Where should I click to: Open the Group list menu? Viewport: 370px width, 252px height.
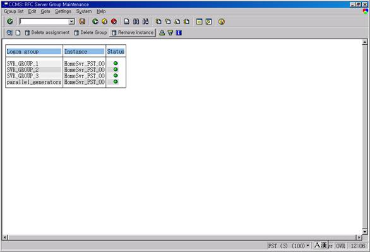coord(14,11)
